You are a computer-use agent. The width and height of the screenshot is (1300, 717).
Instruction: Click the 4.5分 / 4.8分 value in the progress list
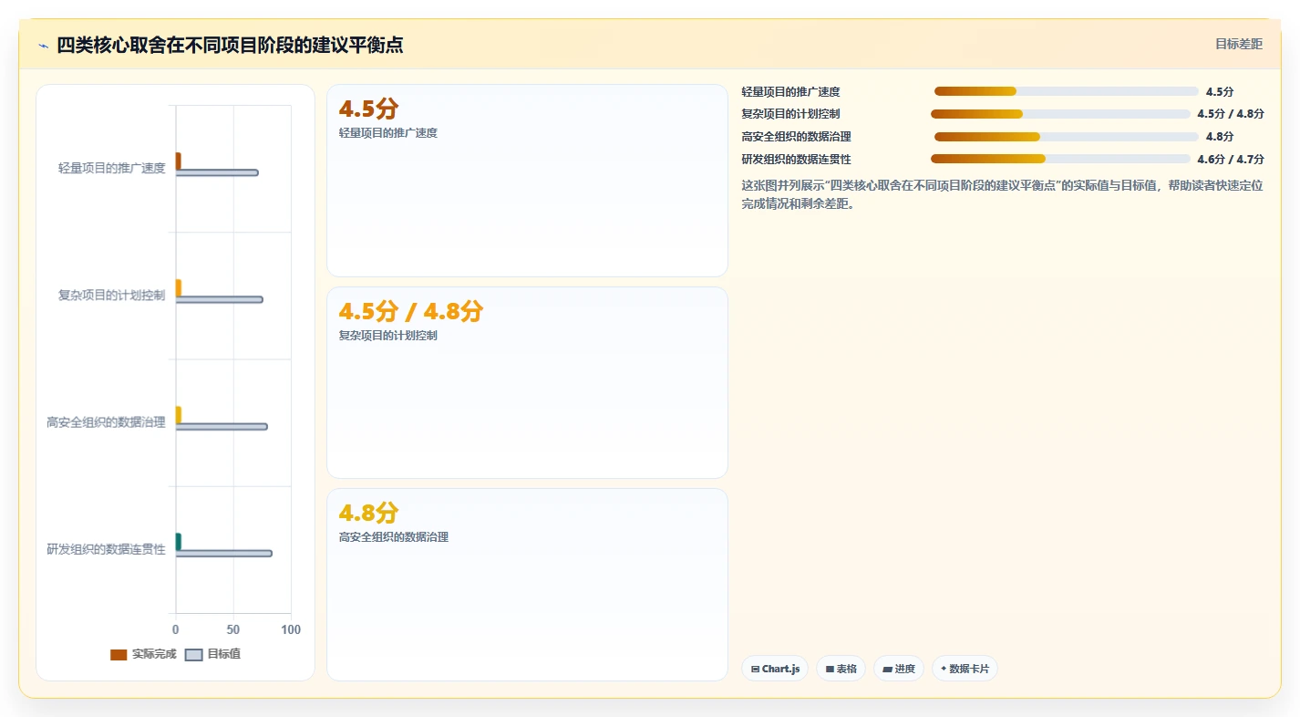tap(1231, 114)
